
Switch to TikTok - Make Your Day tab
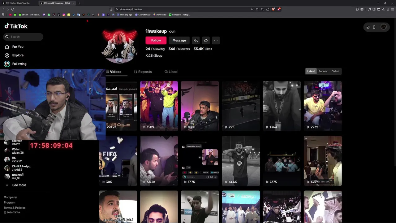pos(19,3)
